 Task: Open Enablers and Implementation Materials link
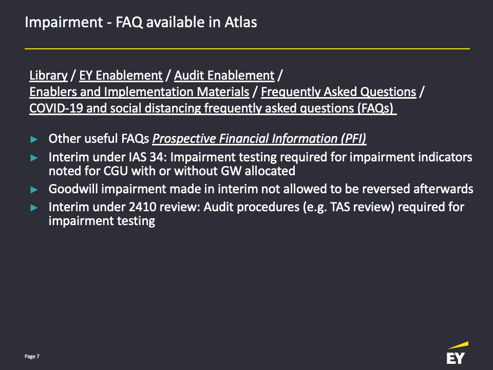point(139,92)
